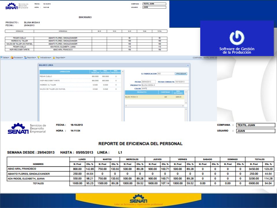Click Lunes total value 1600.00
Screen dimensions: 277x208
pyautogui.click(x=77, y=183)
